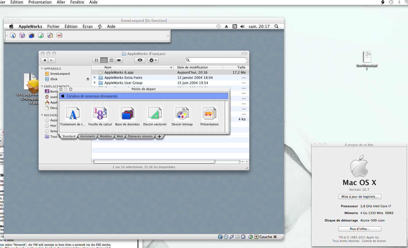Click the Finder search field
Screen dimensions: 408x248
coord(216,60)
